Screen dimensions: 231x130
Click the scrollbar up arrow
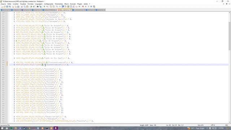230,13
